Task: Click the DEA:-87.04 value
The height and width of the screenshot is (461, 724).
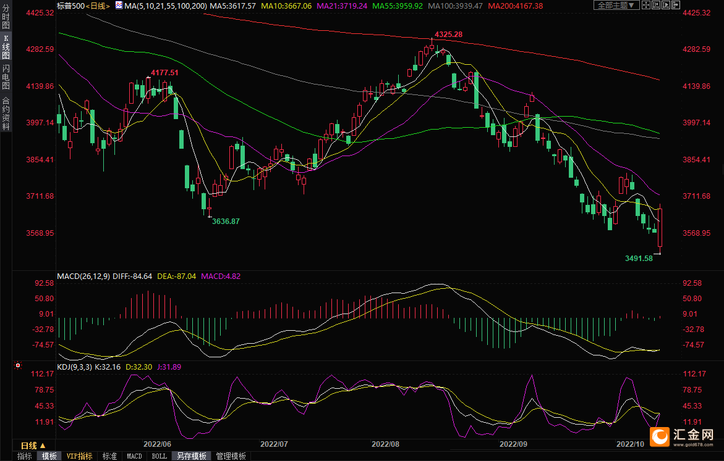Action: click(x=176, y=276)
